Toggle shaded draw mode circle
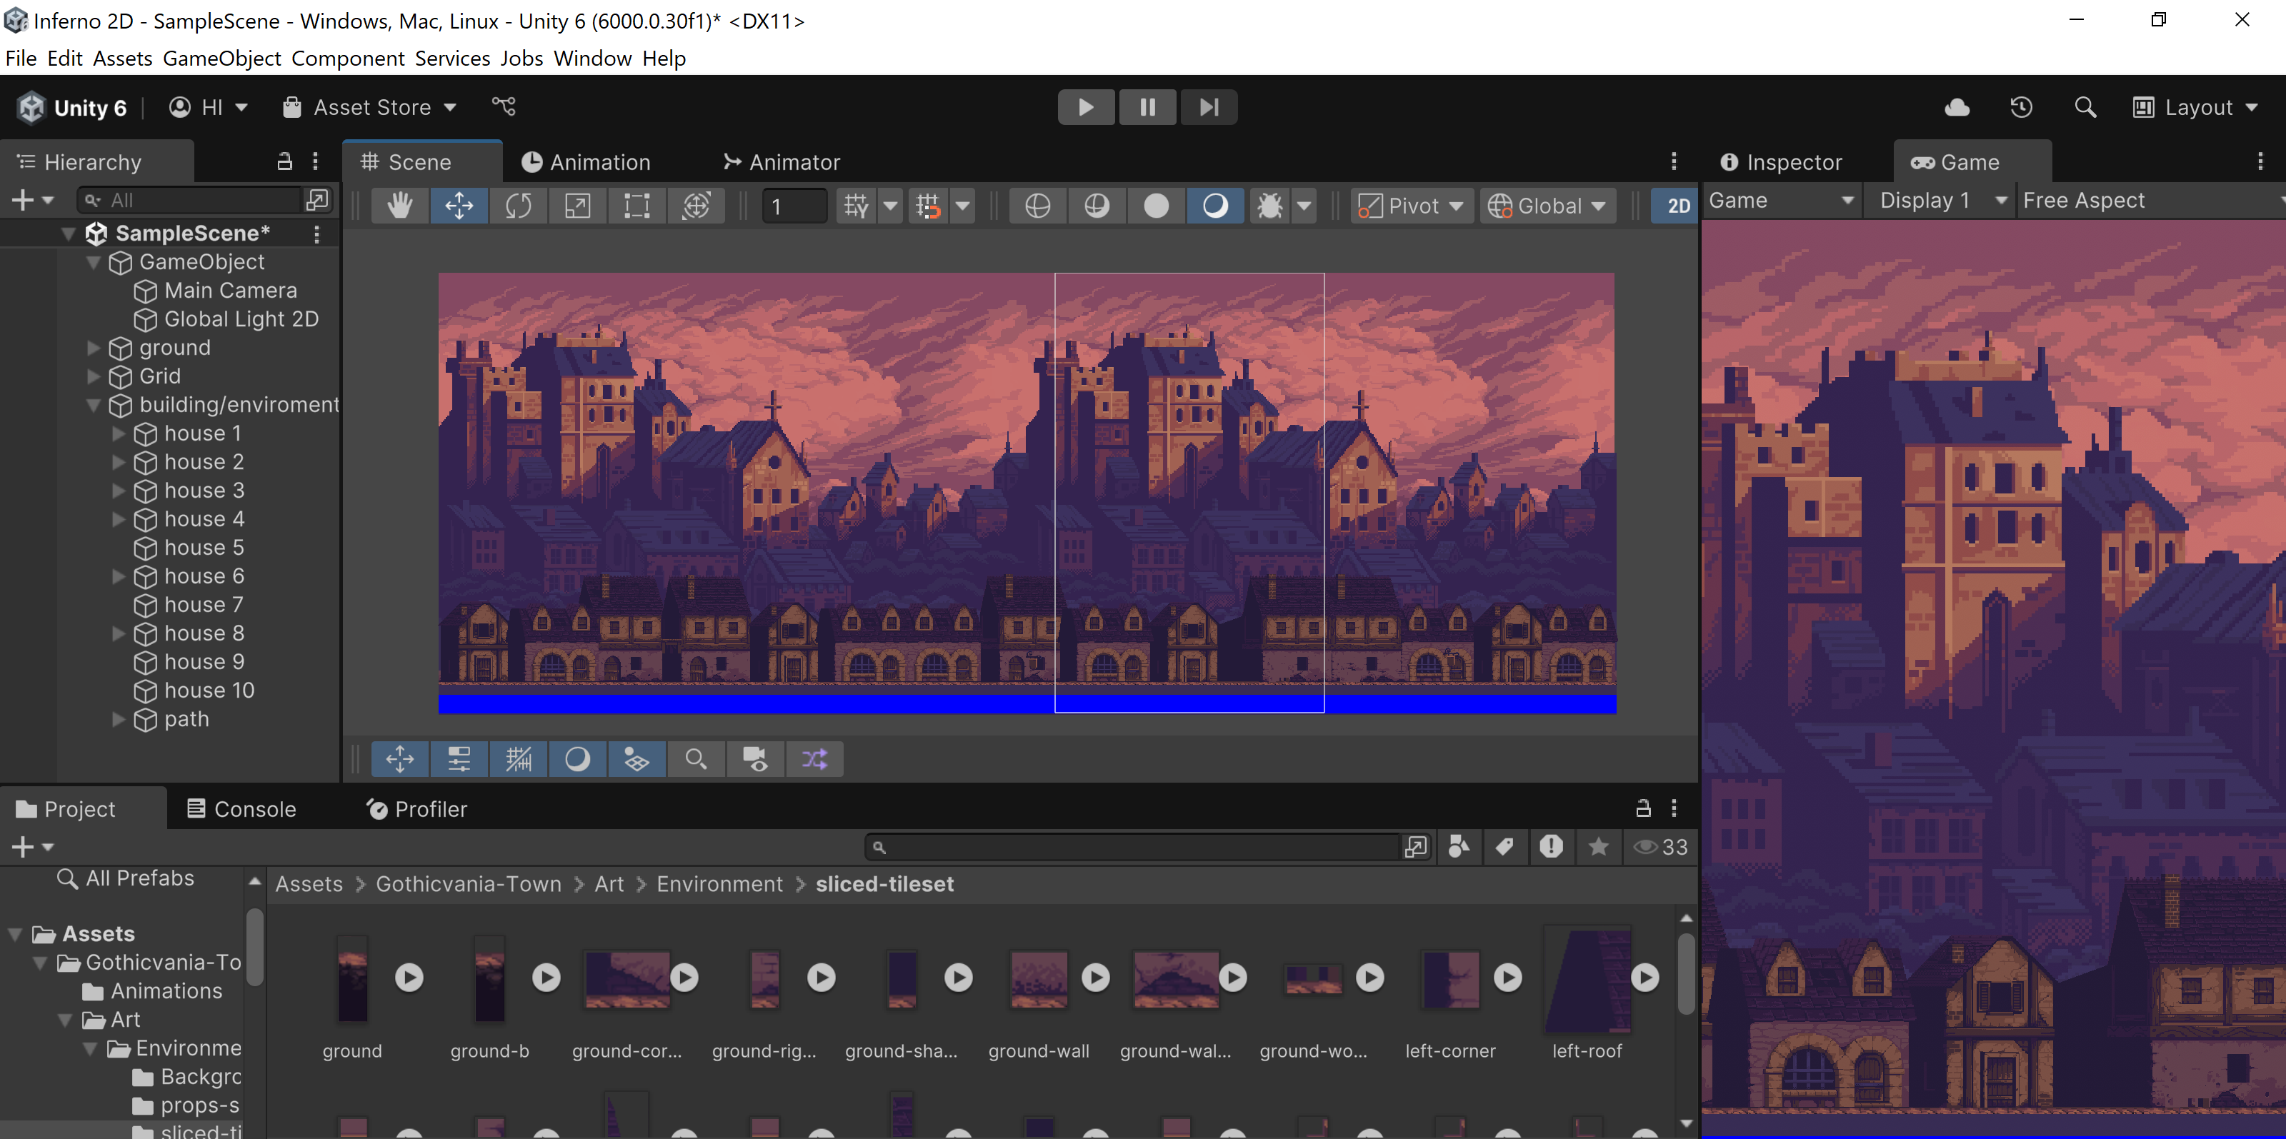This screenshot has width=2286, height=1139. (x=1155, y=206)
